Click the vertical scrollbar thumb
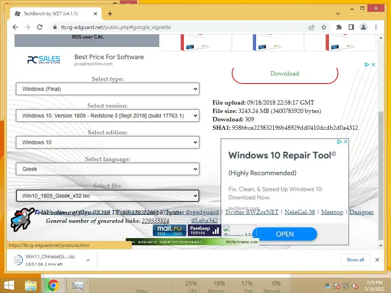 click(x=381, y=175)
